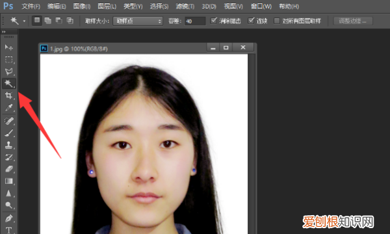Select the Magic Wand tool in toolbox
Image resolution: width=390 pixels, height=234 pixels.
point(9,84)
